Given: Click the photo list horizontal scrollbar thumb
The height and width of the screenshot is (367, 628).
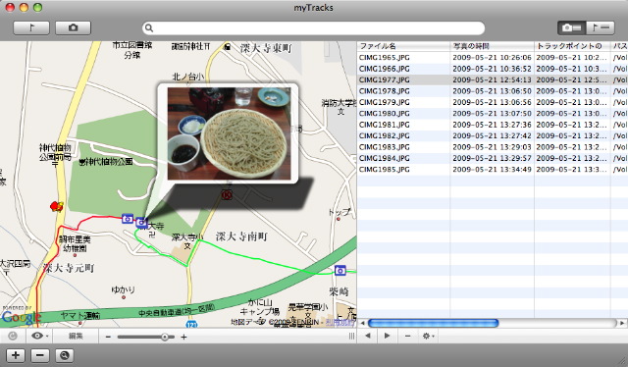Looking at the screenshot, I should tap(433, 323).
